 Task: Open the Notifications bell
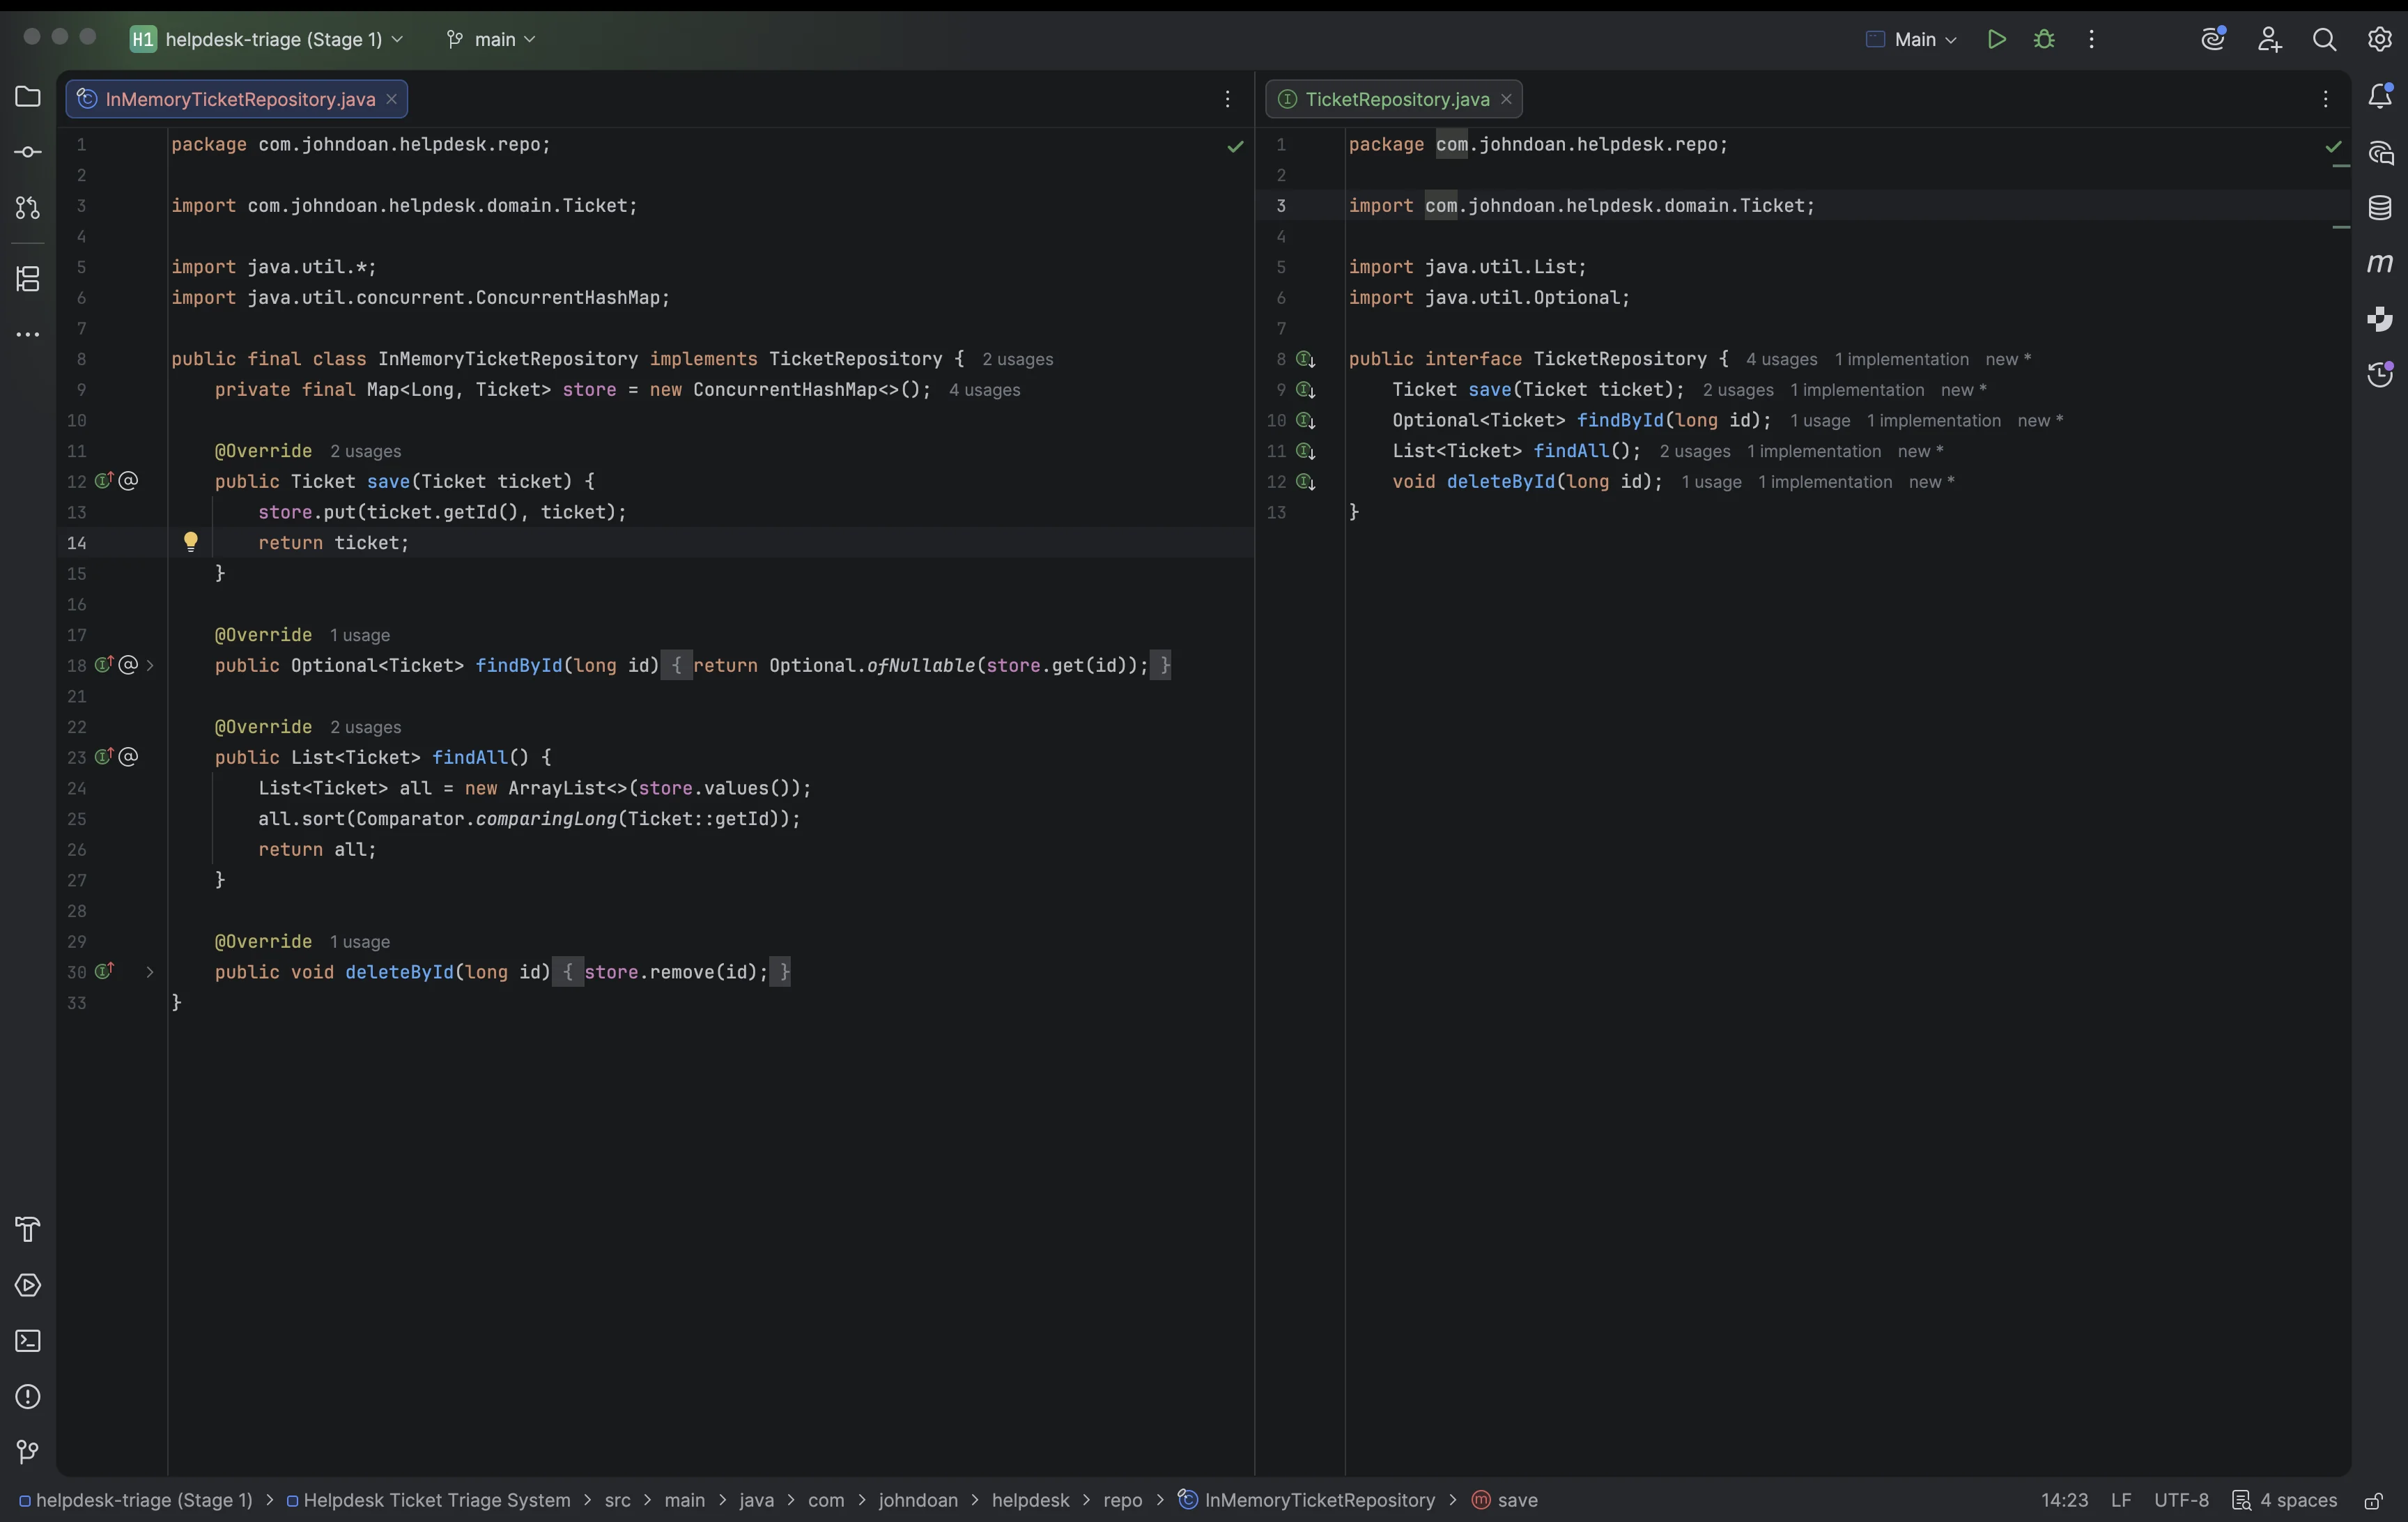(x=2380, y=96)
